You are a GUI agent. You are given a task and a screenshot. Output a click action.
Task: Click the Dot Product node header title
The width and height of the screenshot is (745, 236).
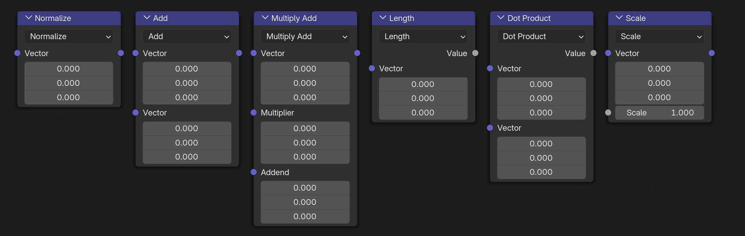[529, 18]
